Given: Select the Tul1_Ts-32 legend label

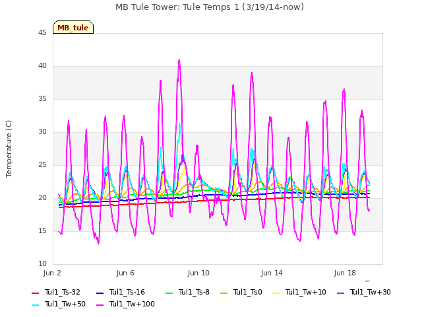Looking at the screenshot, I should tap(63, 292).
